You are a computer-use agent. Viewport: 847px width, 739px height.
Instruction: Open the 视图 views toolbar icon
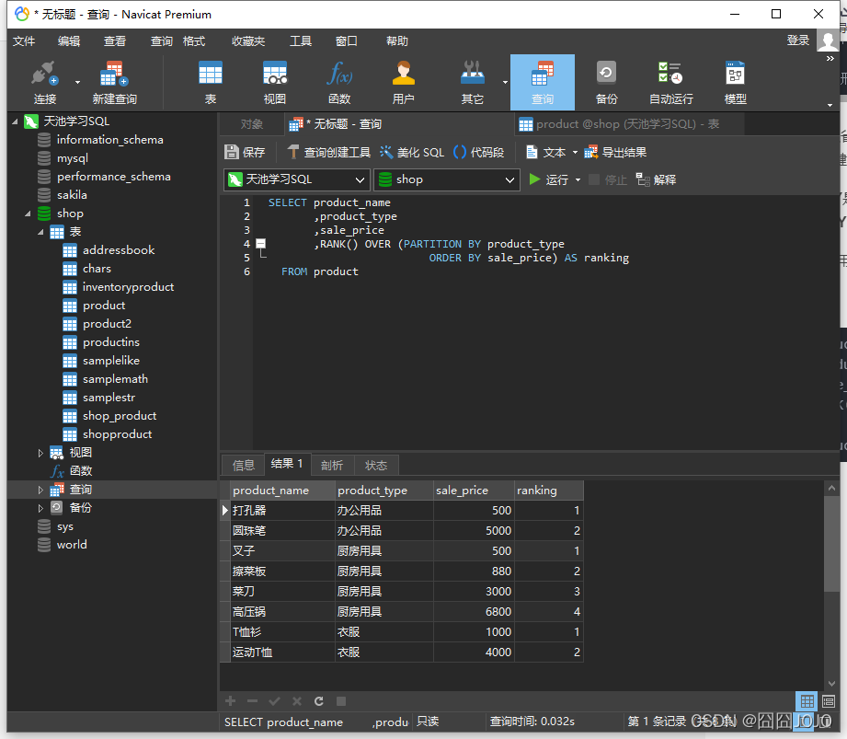tap(274, 83)
